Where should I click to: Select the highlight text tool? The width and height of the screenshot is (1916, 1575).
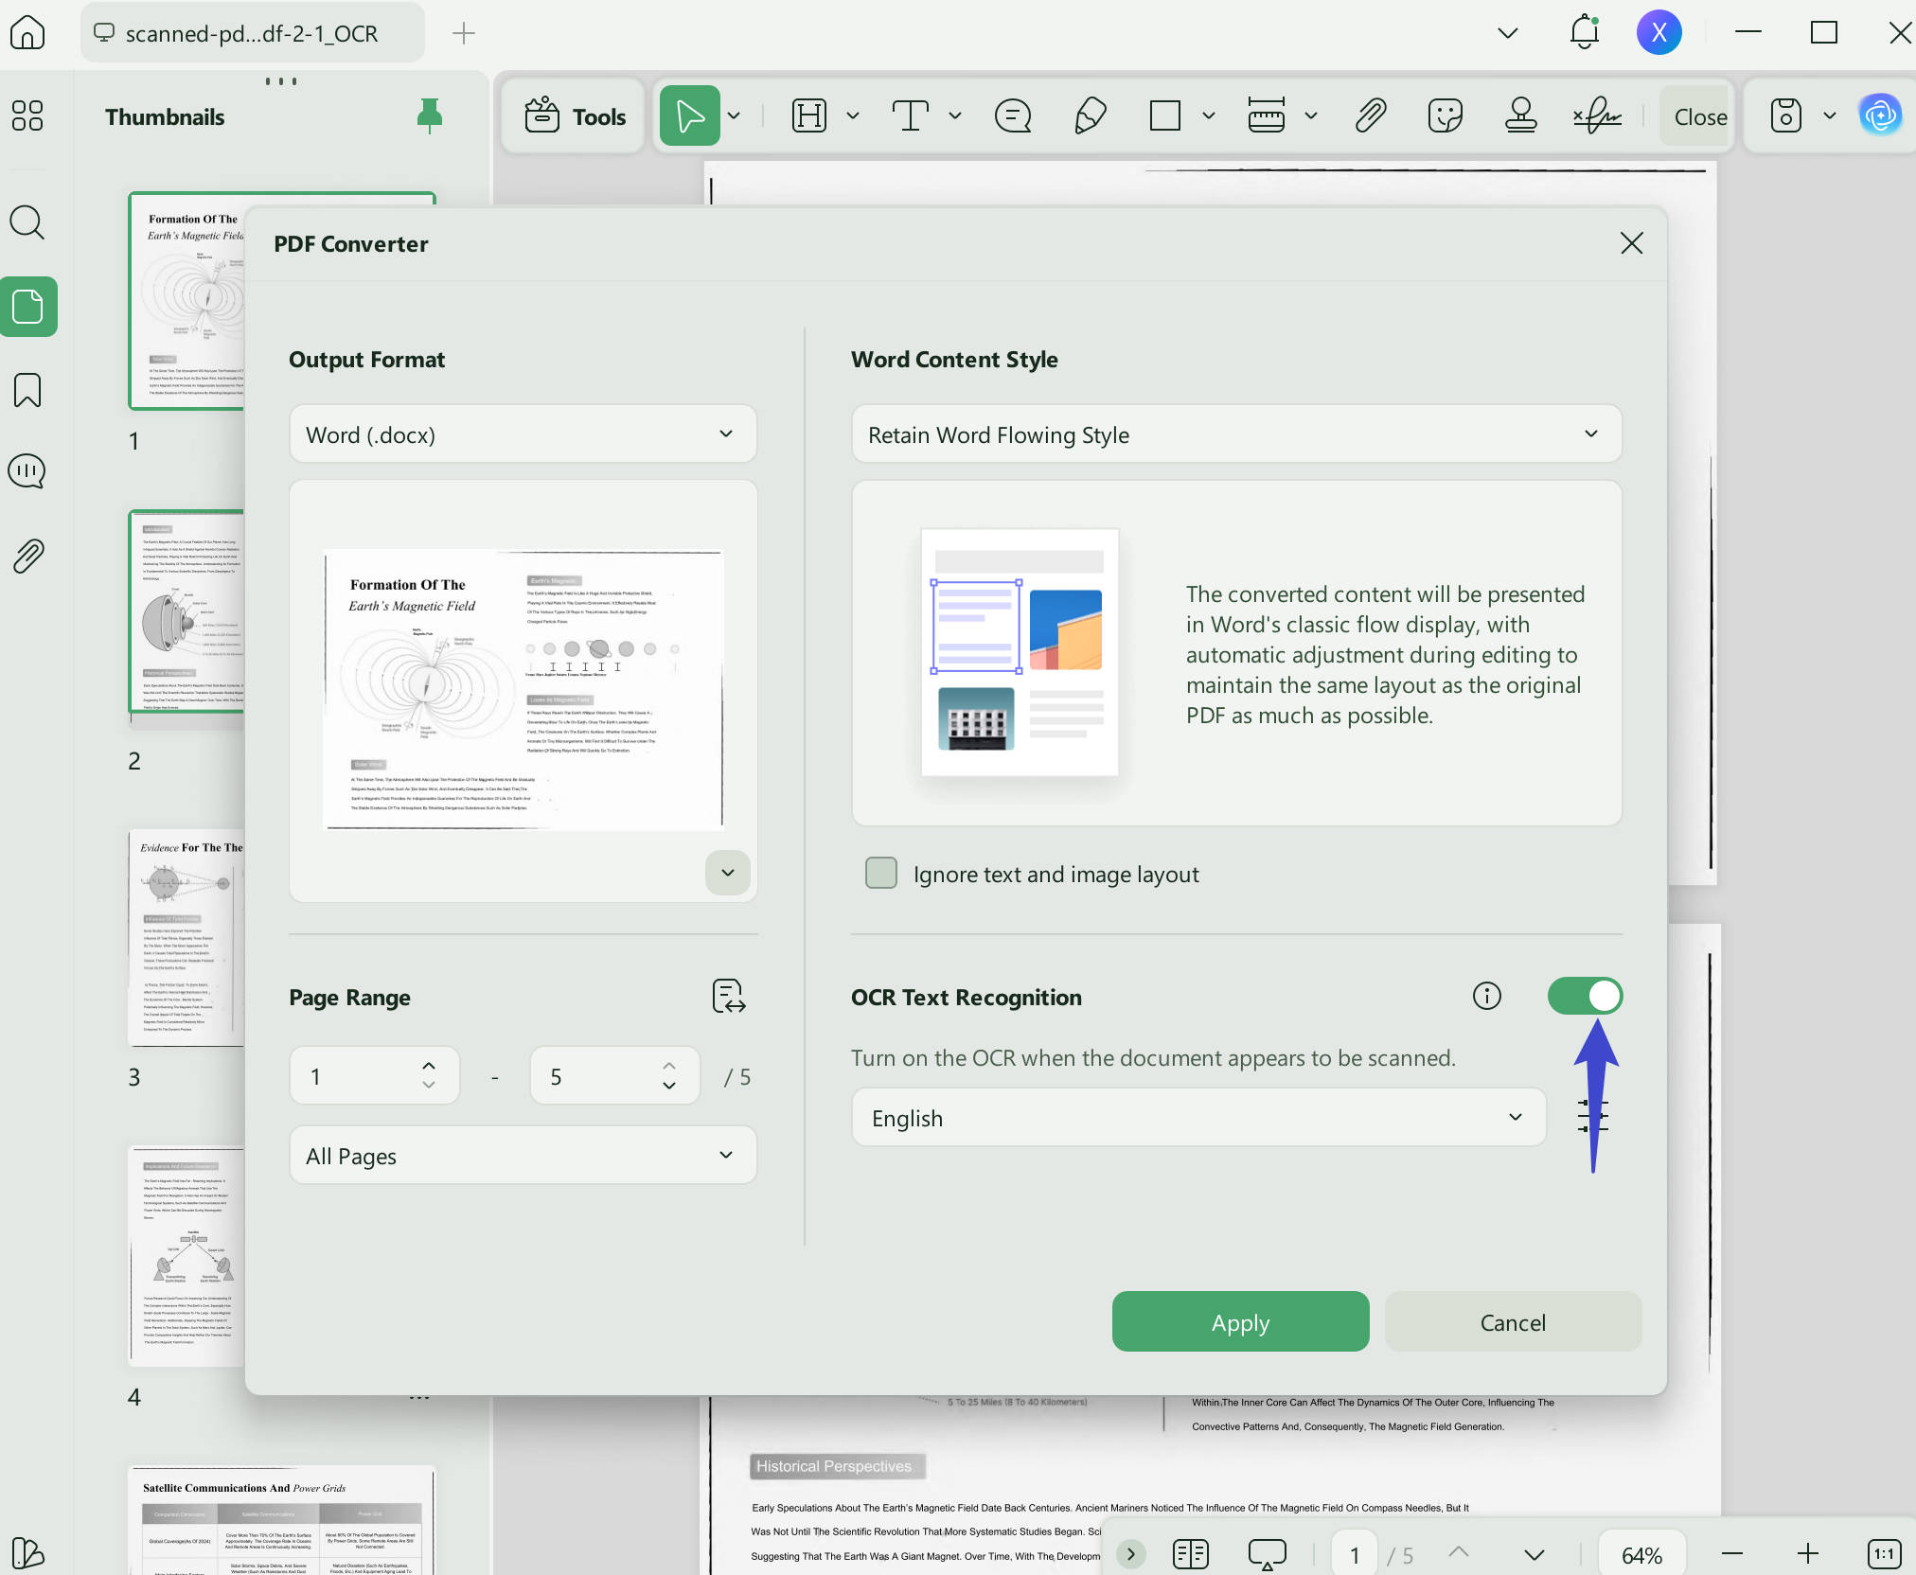click(809, 116)
